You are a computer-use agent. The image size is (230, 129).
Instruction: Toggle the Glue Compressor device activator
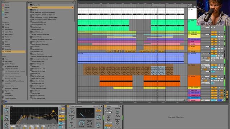[x=68, y=106]
